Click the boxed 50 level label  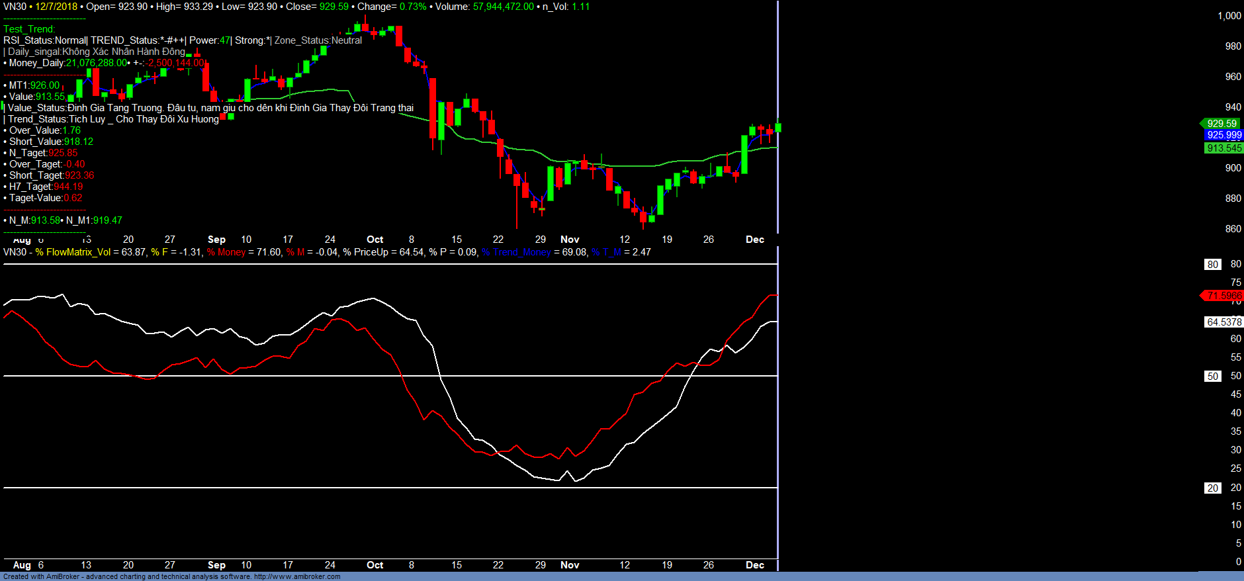(1212, 377)
